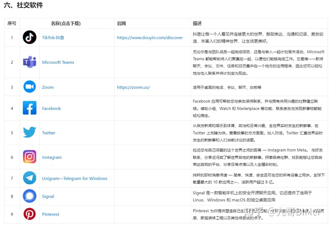Open Unigram—Telegram for Windows link
Screen dimensions: 329x225
point(74,178)
